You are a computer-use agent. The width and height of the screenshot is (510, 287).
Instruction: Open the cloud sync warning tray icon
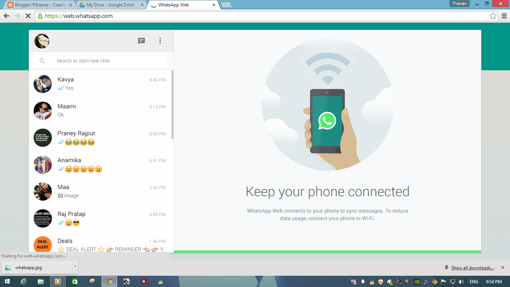coord(390,282)
